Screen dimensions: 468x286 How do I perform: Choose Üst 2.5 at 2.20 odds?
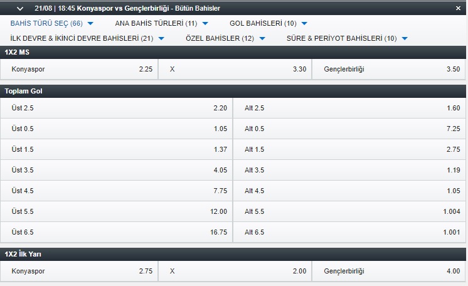[x=117, y=108]
